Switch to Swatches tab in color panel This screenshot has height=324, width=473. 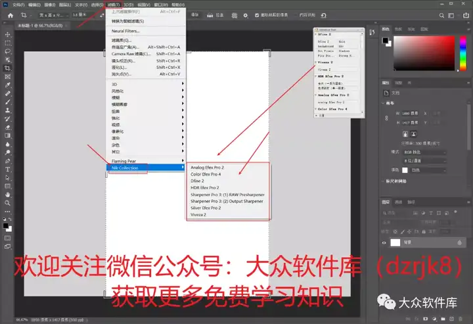pyautogui.click(x=398, y=30)
